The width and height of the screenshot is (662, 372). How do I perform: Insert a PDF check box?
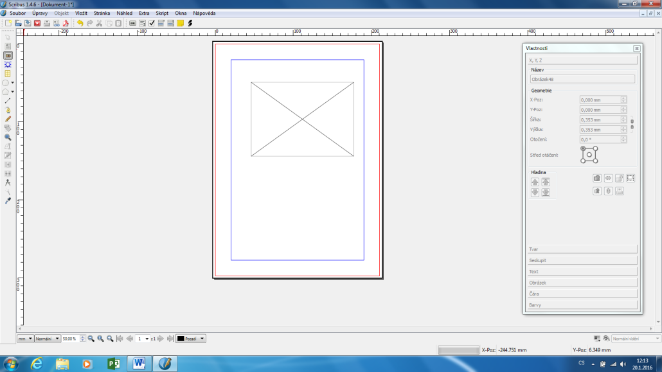click(x=152, y=23)
